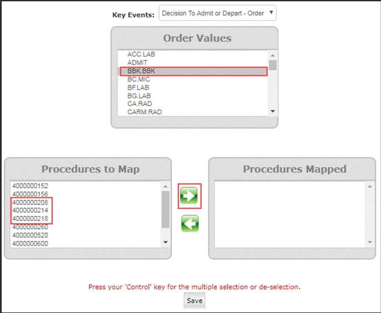Select CARM.RAD in Order Values
The width and height of the screenshot is (381, 313).
(194, 112)
